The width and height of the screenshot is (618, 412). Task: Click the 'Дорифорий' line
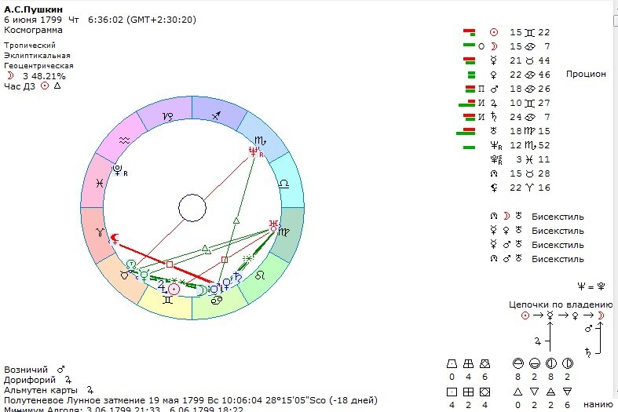[38, 380]
